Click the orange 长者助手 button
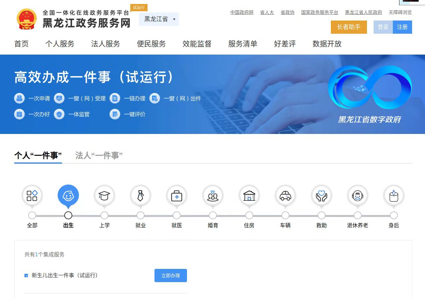 tap(348, 27)
